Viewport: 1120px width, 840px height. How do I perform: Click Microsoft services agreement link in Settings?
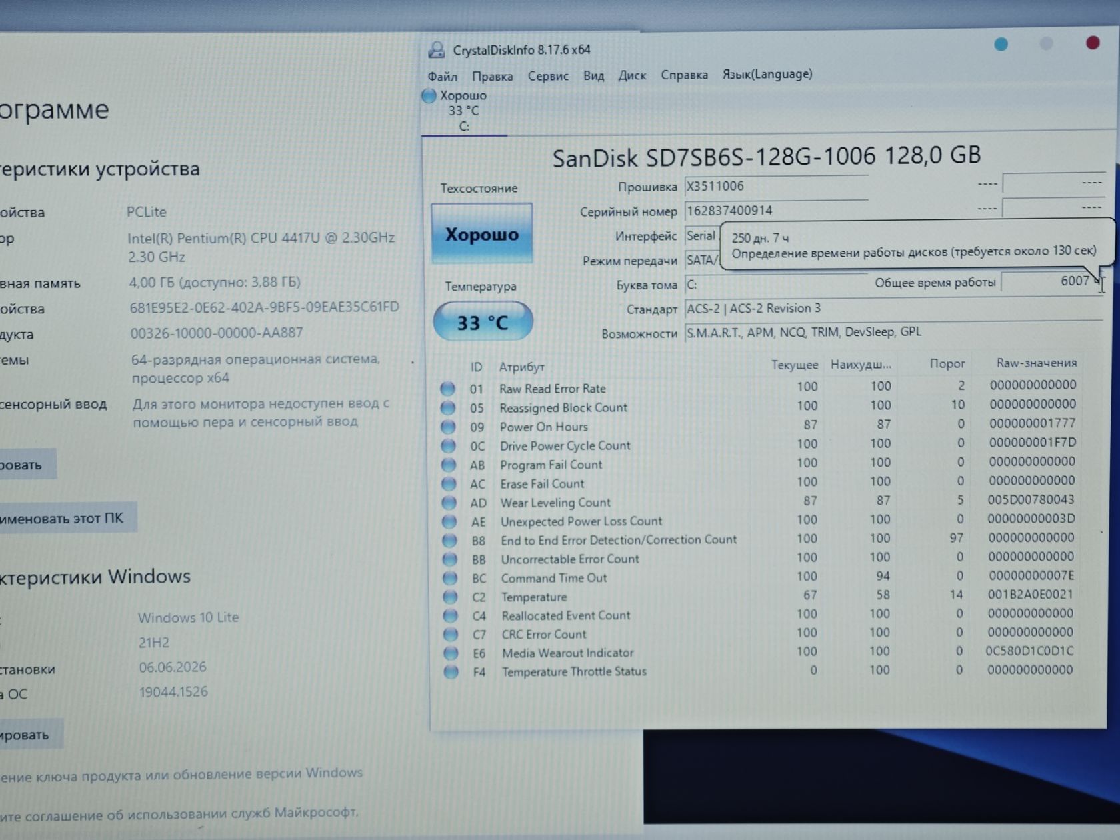tap(179, 813)
